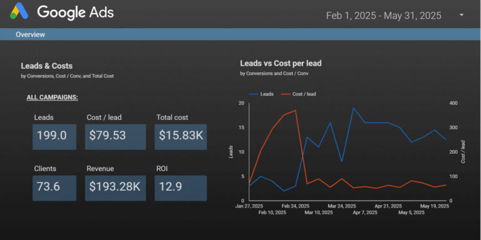Click the Google Ads logo icon

point(19,11)
